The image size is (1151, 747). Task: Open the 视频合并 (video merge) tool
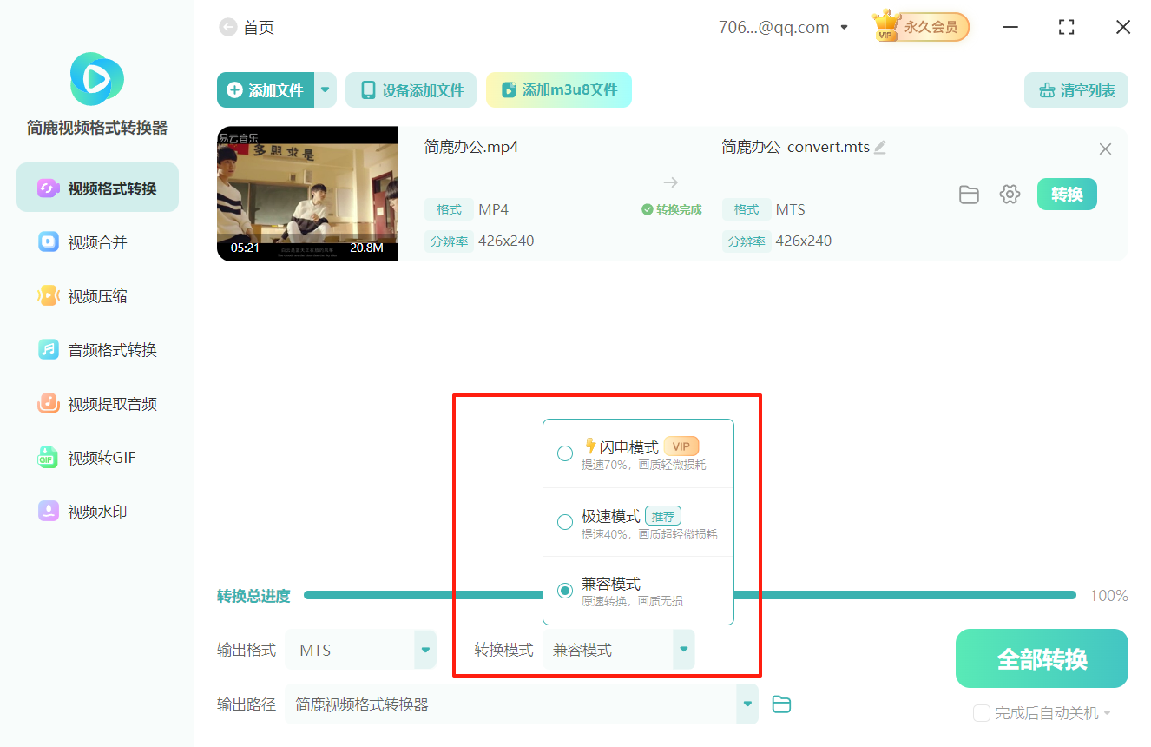click(x=96, y=241)
